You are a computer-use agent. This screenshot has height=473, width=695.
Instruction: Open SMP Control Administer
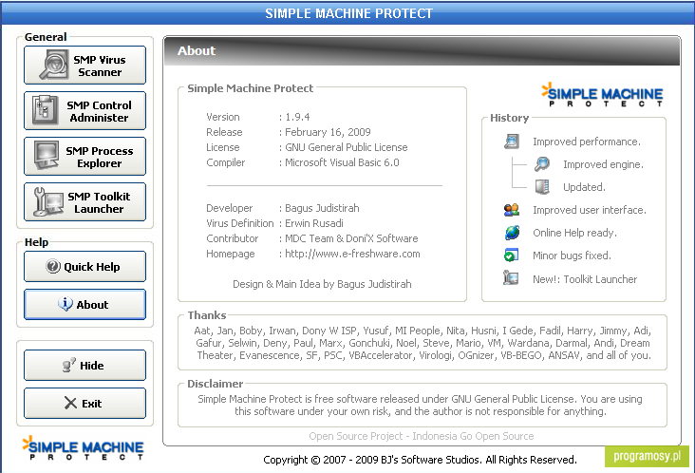[x=85, y=111]
